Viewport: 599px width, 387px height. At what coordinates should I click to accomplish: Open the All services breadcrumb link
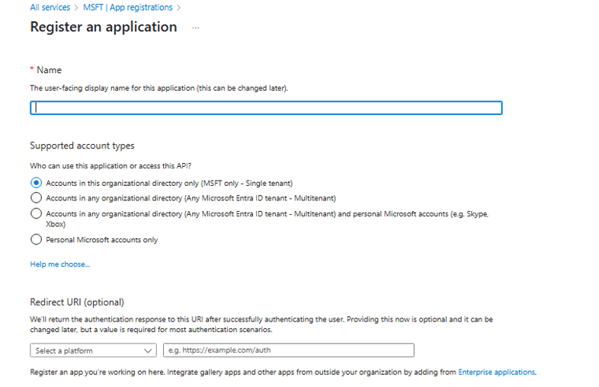(50, 8)
